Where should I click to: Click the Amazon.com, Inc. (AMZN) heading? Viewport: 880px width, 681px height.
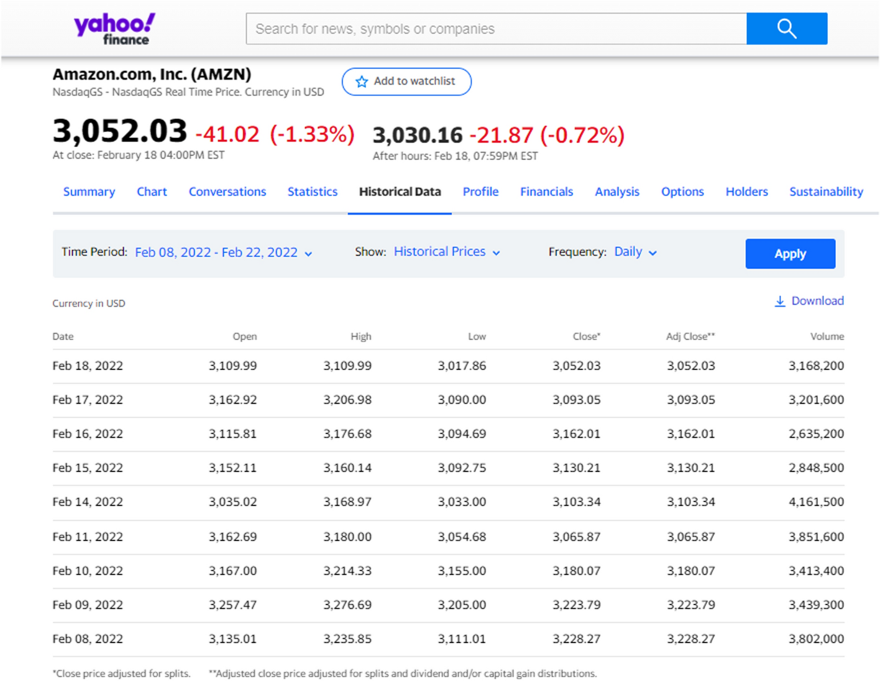(x=152, y=74)
